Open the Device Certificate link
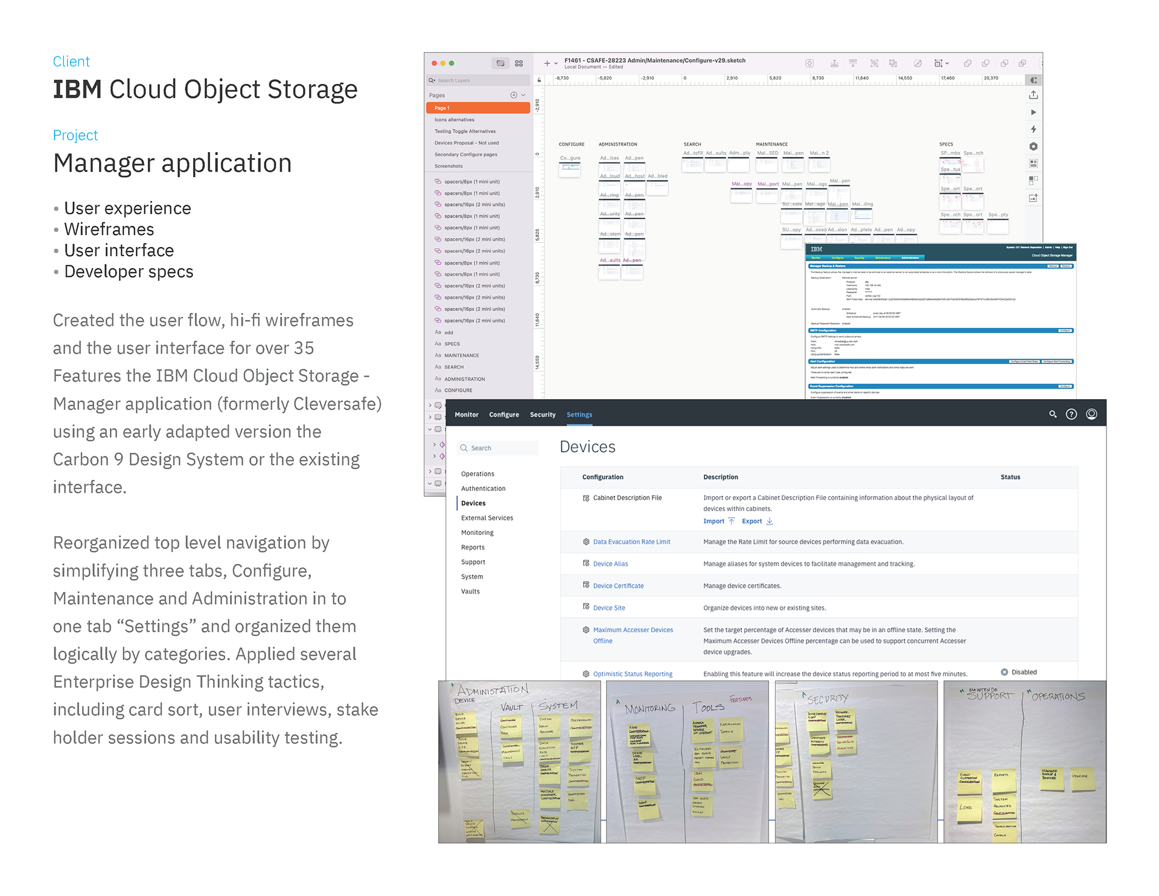The width and height of the screenshot is (1159, 896). [618, 586]
